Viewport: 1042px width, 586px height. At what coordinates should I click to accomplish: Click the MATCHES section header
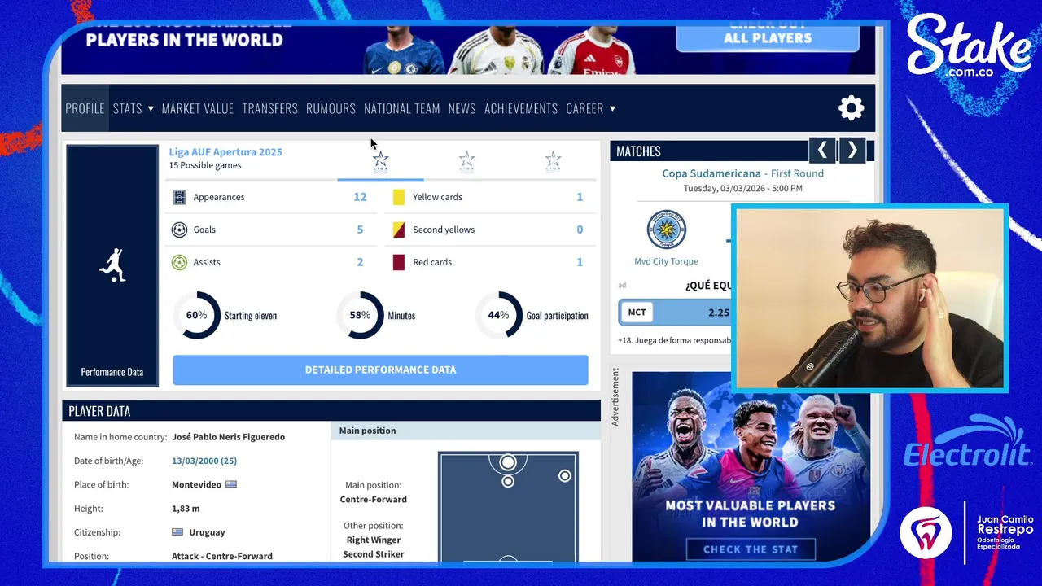pos(742,151)
